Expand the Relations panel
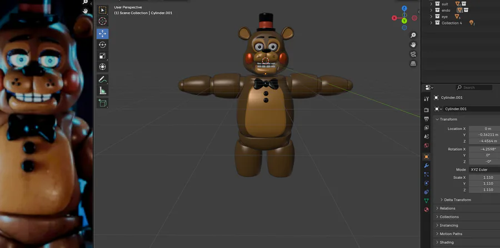This screenshot has width=500, height=248. (x=437, y=209)
